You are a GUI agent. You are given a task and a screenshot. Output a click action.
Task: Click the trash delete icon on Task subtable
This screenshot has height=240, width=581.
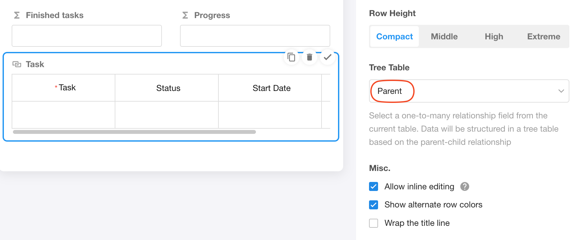tap(309, 57)
